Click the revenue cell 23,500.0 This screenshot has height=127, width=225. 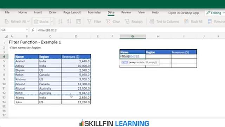tap(76, 89)
